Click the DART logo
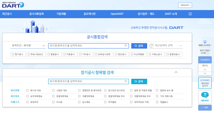 pyautogui.click(x=13, y=5)
